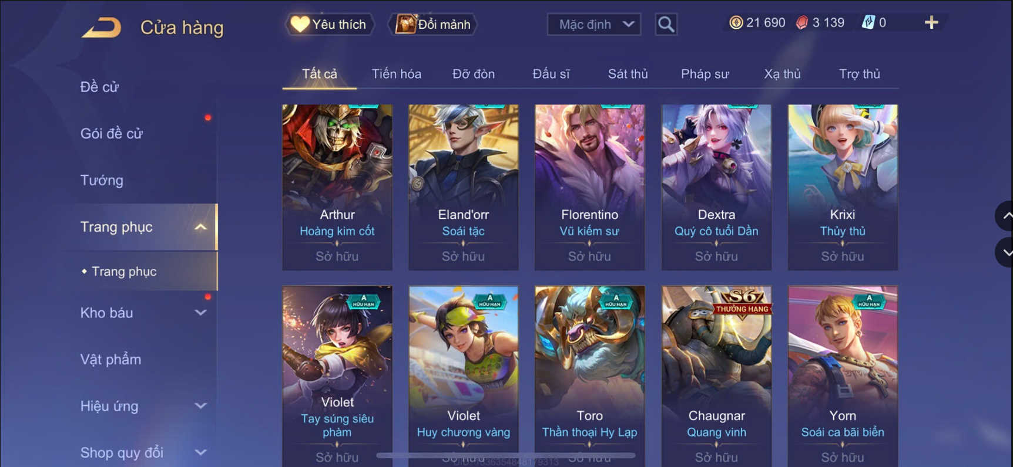The height and width of the screenshot is (467, 1013).
Task: Collapse the Trang phục sidebar section
Action: [x=200, y=227]
